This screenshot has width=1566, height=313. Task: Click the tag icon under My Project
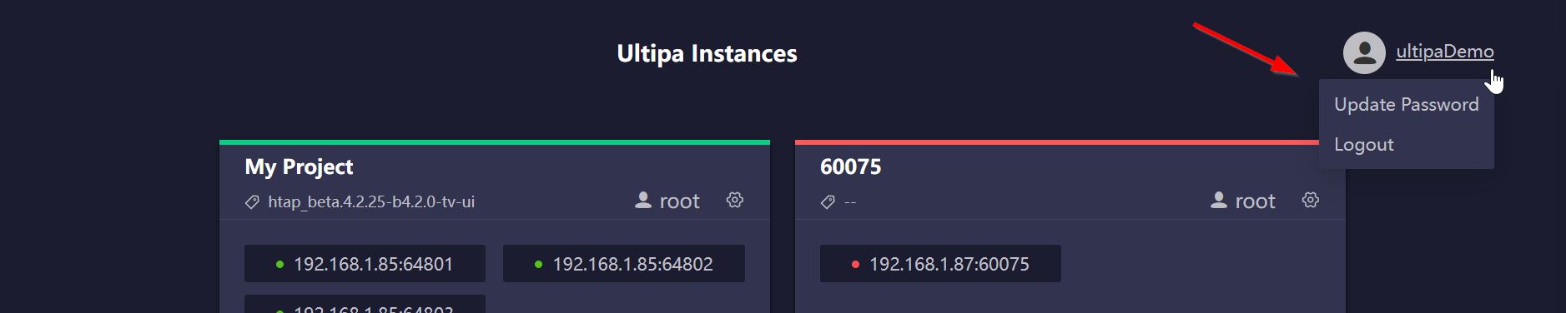click(252, 202)
